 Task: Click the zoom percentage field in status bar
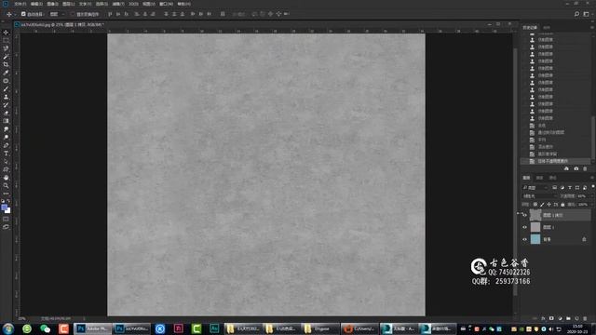pyautogui.click(x=22, y=318)
